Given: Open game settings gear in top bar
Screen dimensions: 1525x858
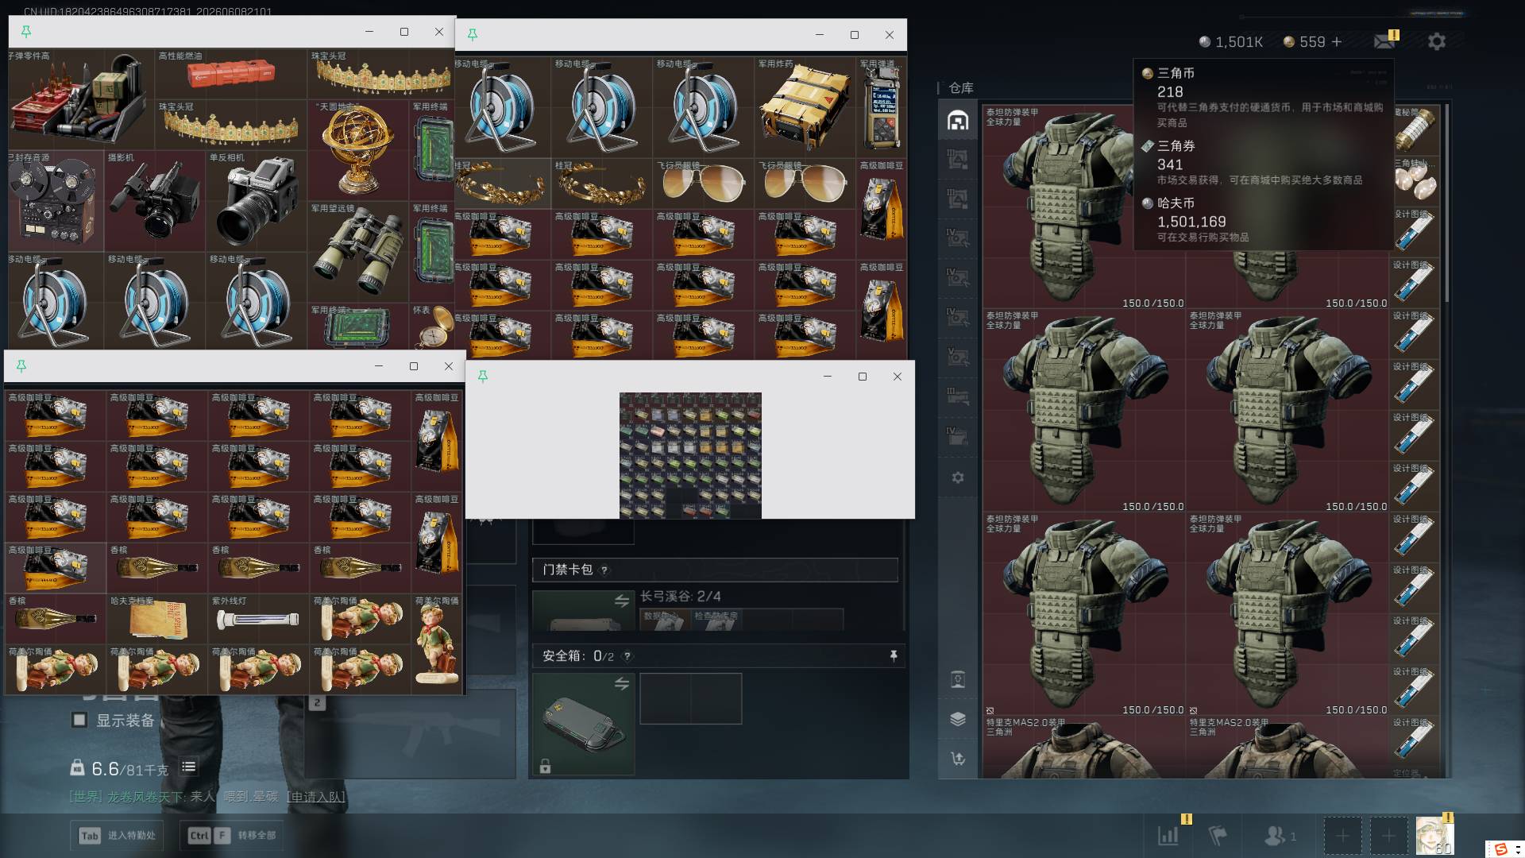Looking at the screenshot, I should (1436, 41).
